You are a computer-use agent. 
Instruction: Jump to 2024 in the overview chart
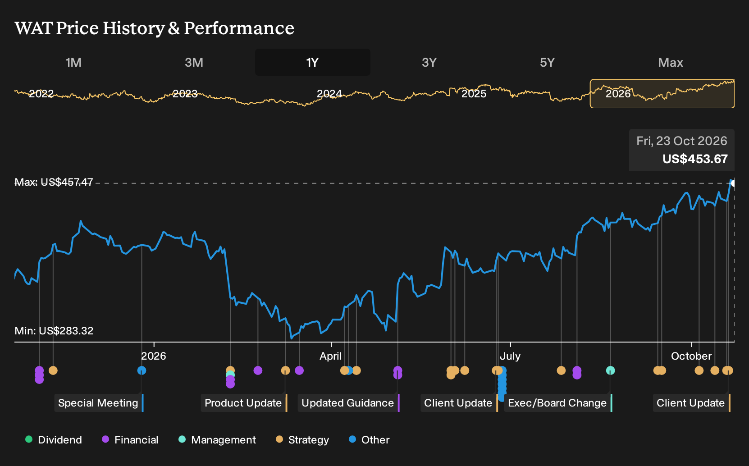[x=329, y=94]
